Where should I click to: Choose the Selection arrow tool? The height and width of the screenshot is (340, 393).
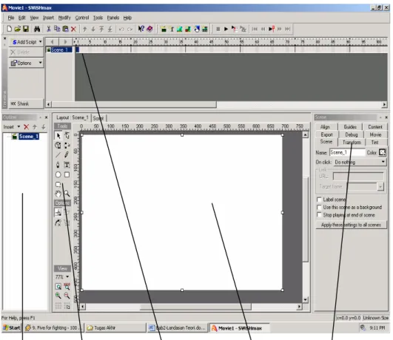coord(58,136)
